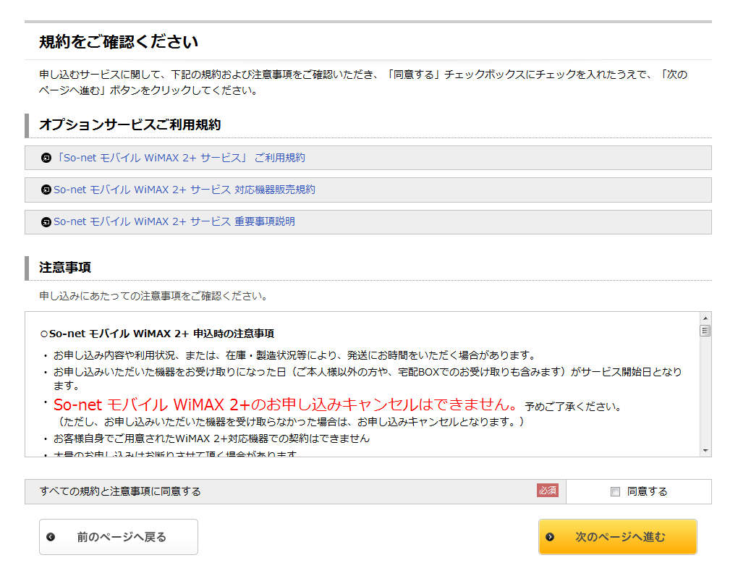Click back arrow icon on 前のページへ戻る
The width and height of the screenshot is (738, 576).
coord(51,537)
